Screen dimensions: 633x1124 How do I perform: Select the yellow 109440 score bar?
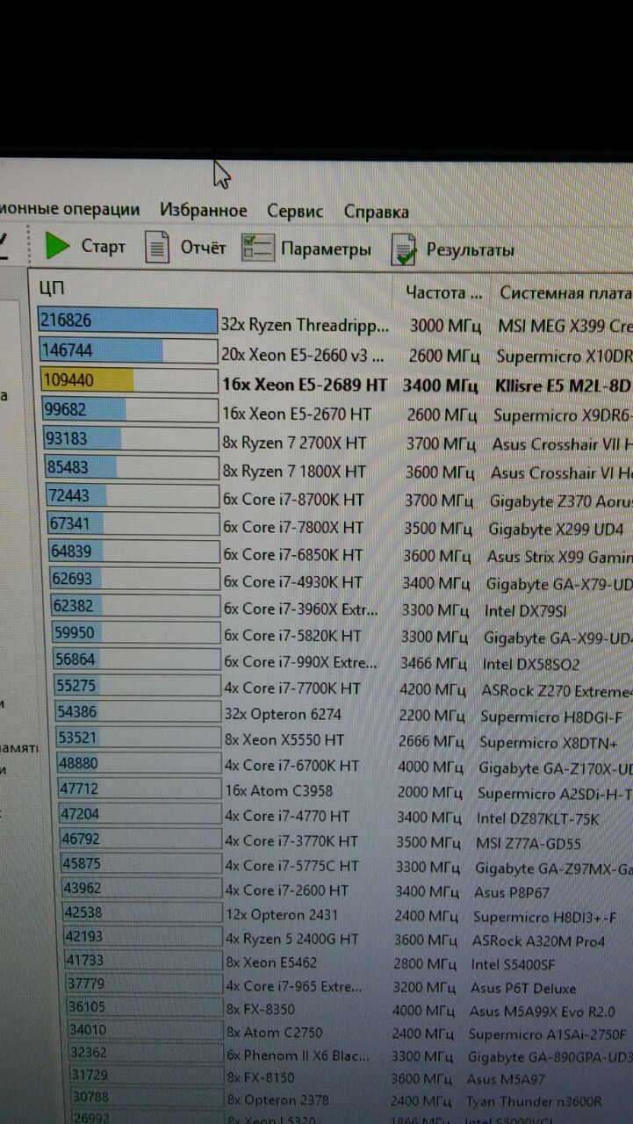pyautogui.click(x=128, y=380)
